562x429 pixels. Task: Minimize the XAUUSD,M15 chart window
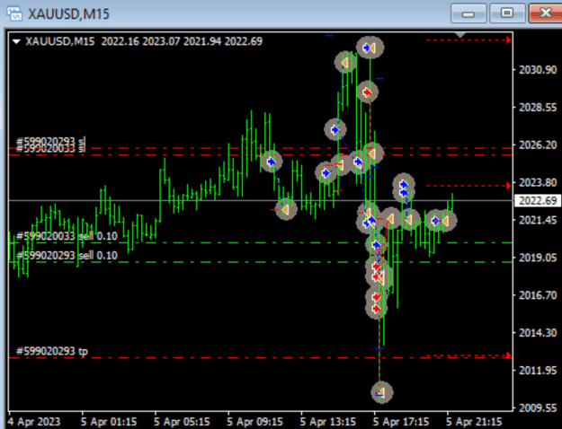point(468,13)
